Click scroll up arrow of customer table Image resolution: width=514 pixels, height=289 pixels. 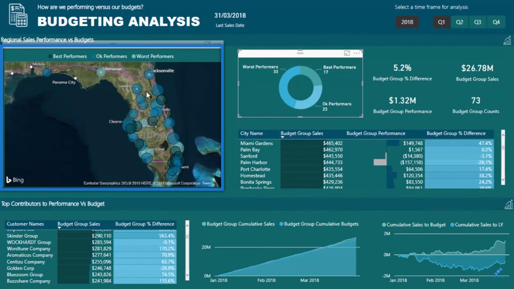[x=187, y=225]
